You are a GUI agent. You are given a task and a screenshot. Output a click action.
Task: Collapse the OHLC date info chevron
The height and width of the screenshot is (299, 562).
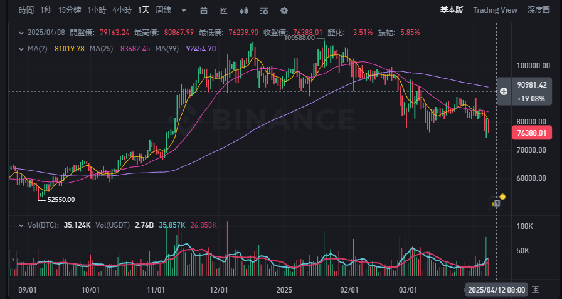click(21, 33)
